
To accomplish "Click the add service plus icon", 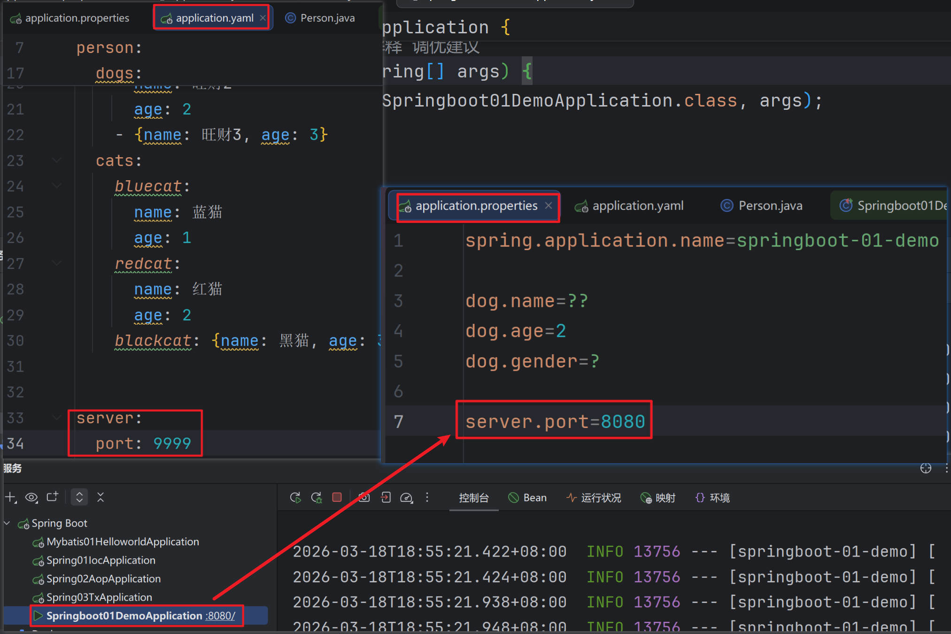I will tap(10, 497).
